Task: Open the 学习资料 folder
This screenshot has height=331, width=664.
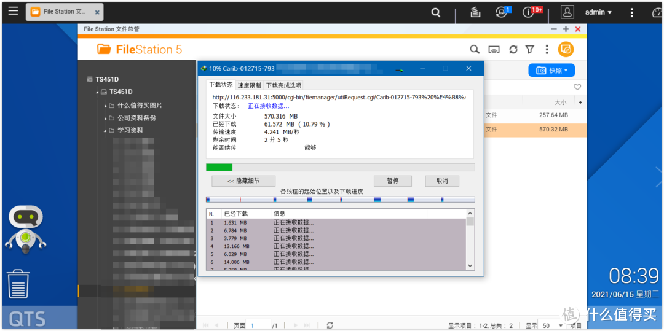Action: [130, 130]
